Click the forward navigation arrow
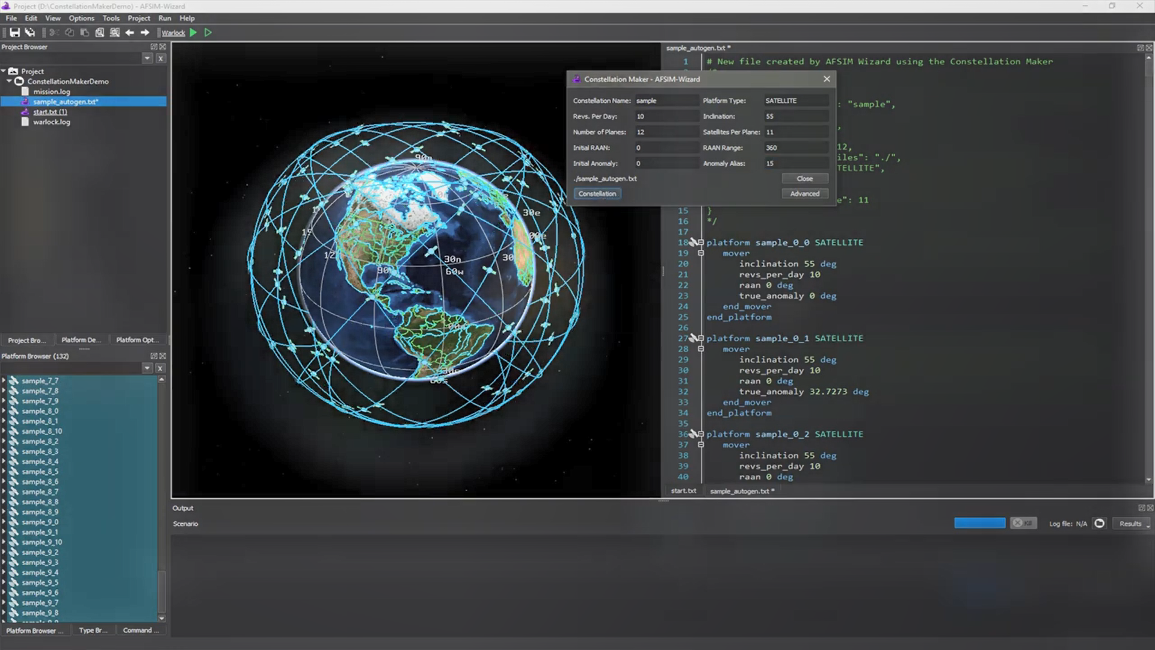 [x=144, y=32]
